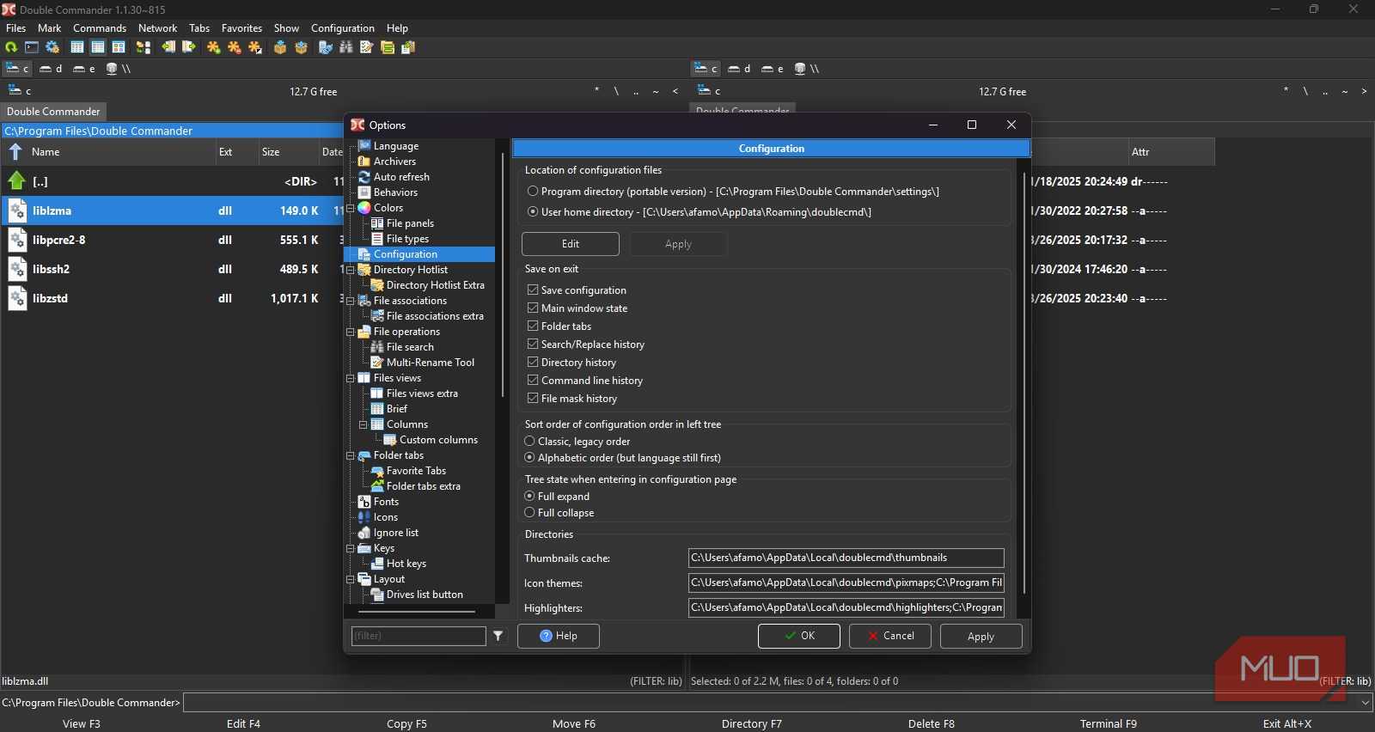Switch to Full columns view toolbar icon

pyautogui.click(x=98, y=47)
